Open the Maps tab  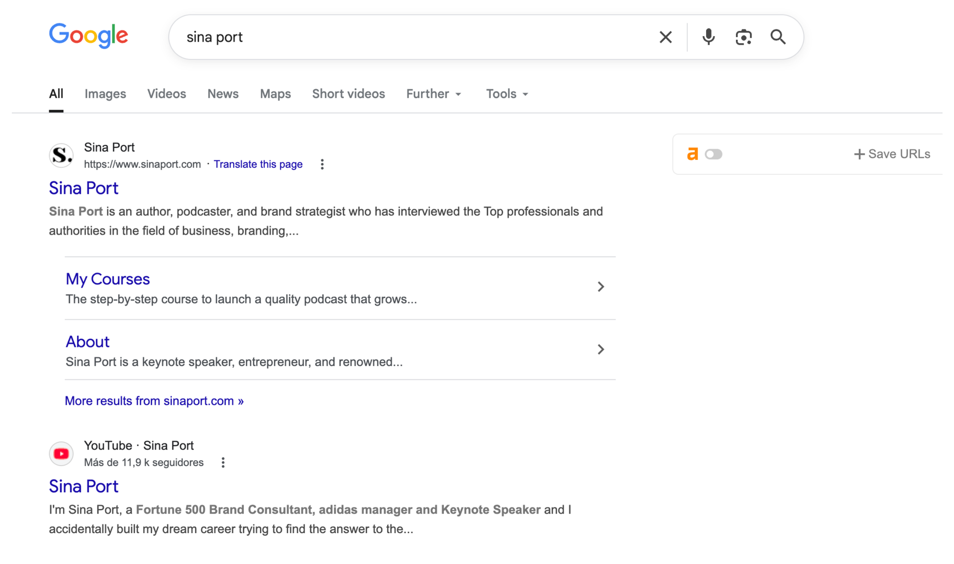[275, 94]
